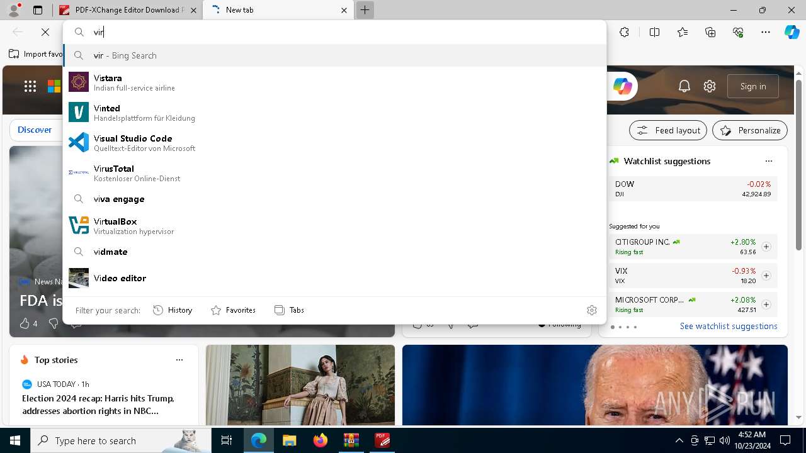This screenshot has width=806, height=453.
Task: Like the FDA news story
Action: [25, 323]
